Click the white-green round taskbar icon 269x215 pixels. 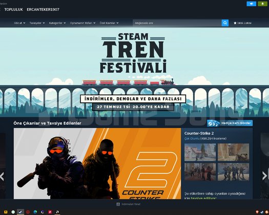(x=13, y=212)
